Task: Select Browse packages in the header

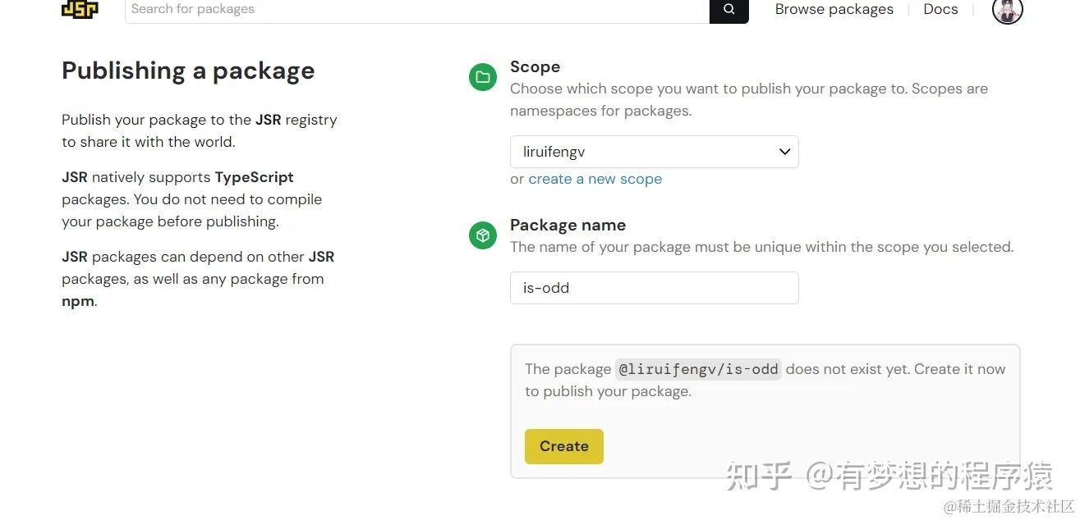Action: (x=834, y=9)
